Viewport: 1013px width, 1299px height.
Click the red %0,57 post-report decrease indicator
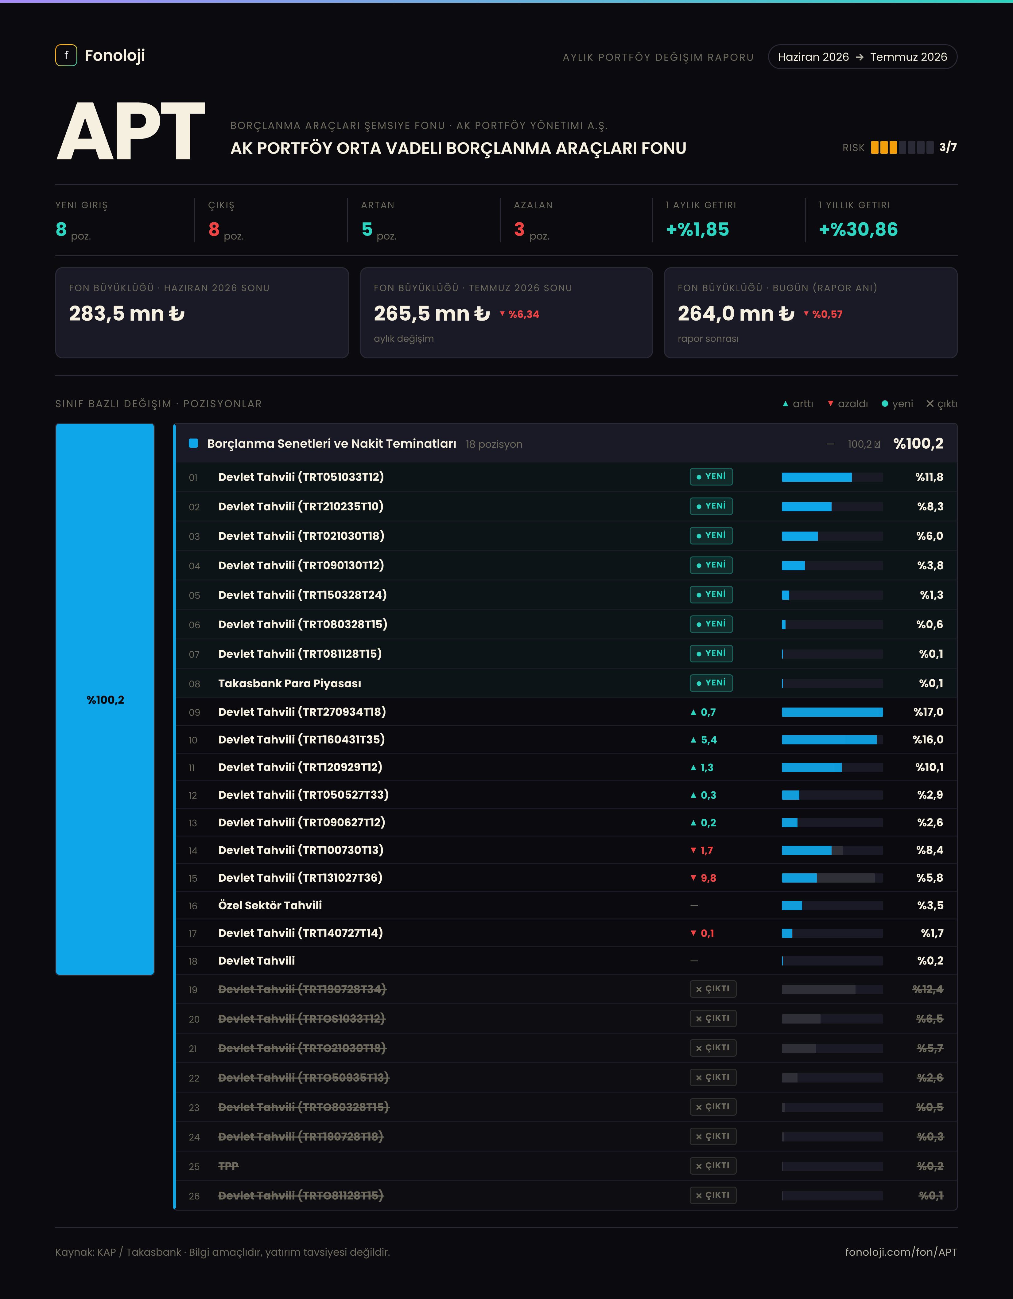[x=823, y=315]
